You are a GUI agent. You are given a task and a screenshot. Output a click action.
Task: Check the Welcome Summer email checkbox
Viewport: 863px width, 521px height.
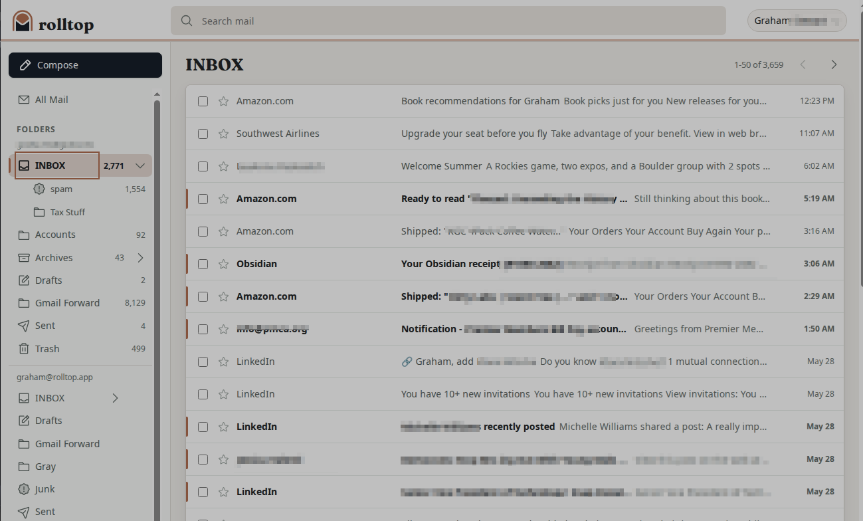tap(203, 166)
